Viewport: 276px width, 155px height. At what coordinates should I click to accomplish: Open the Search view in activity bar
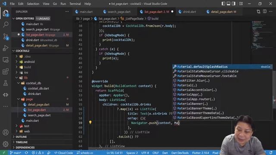[6, 25]
